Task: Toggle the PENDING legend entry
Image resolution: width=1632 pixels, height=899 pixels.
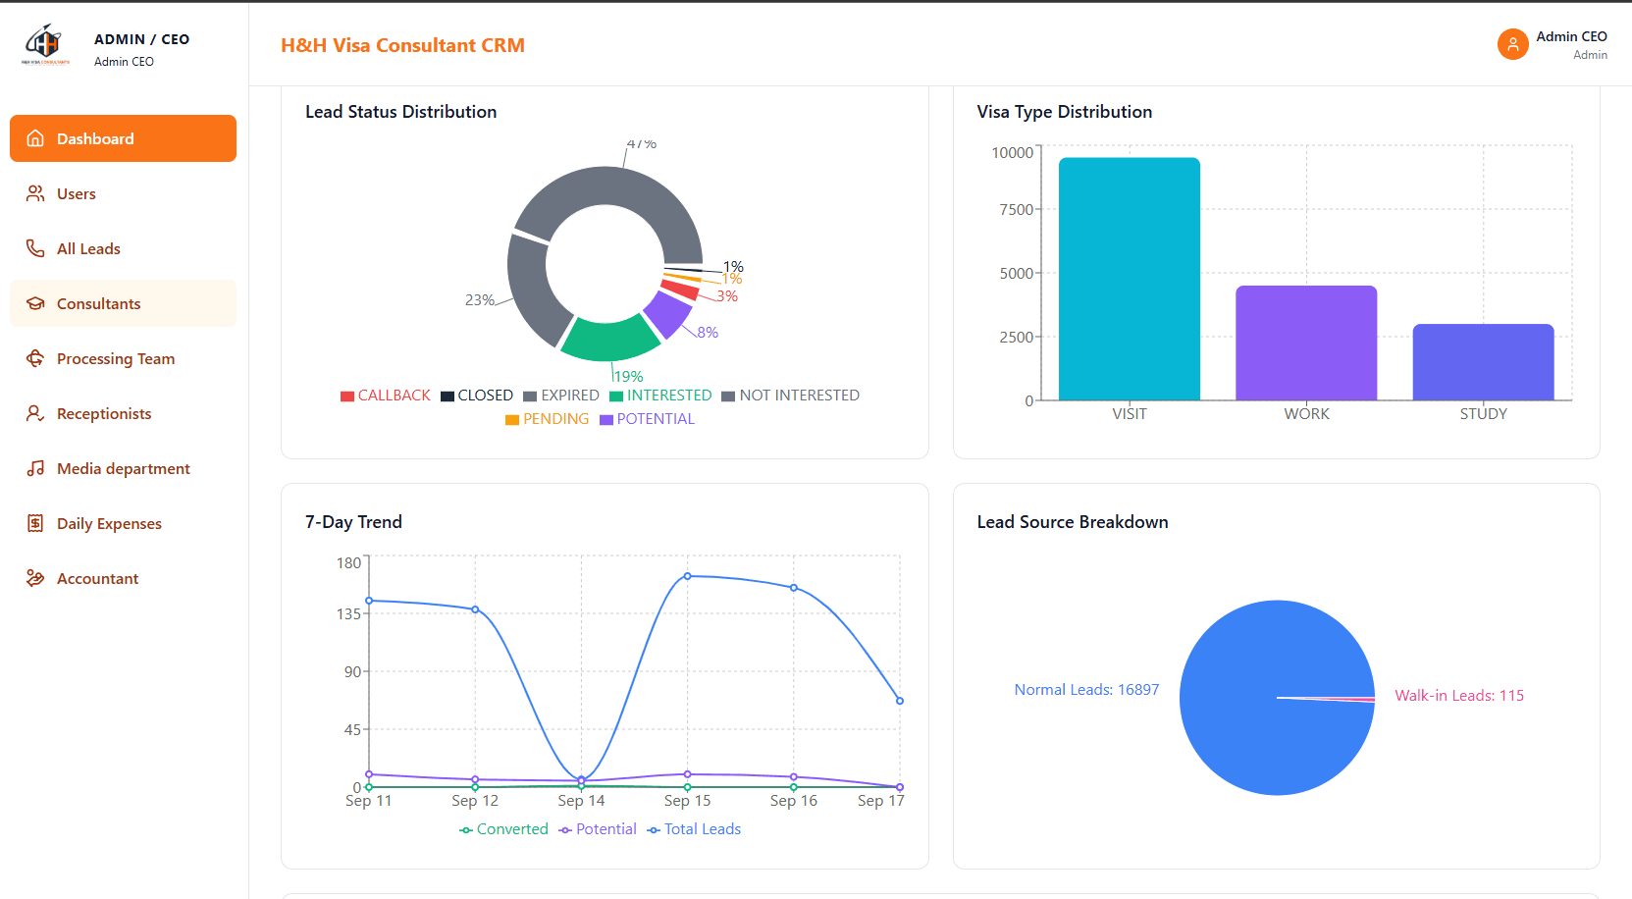Action: (547, 419)
